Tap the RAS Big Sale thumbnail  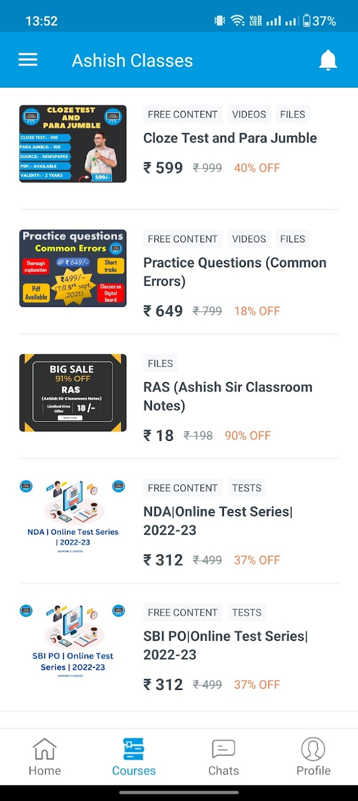point(73,393)
